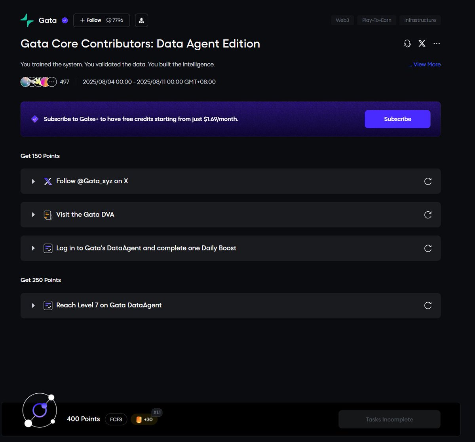Click the X1.1 multiplier badge
The image size is (475, 442).
[157, 412]
